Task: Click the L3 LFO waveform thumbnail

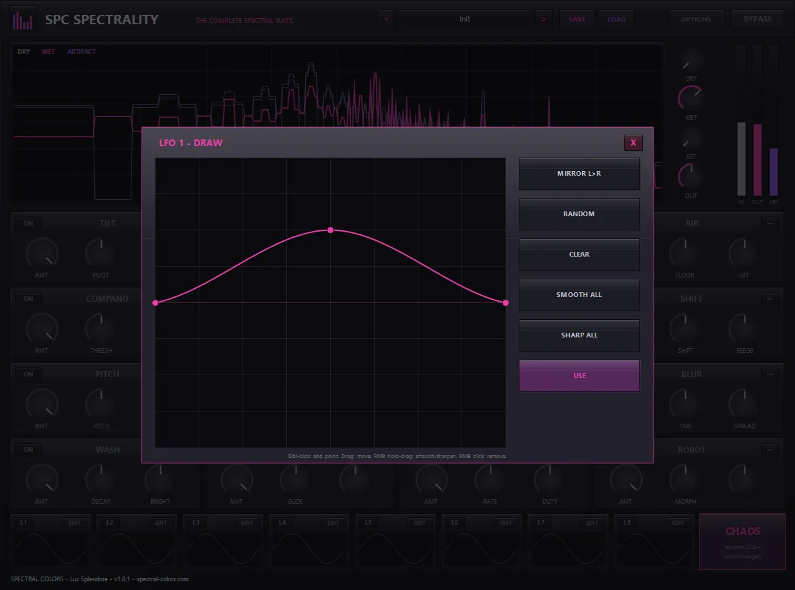Action: point(222,549)
